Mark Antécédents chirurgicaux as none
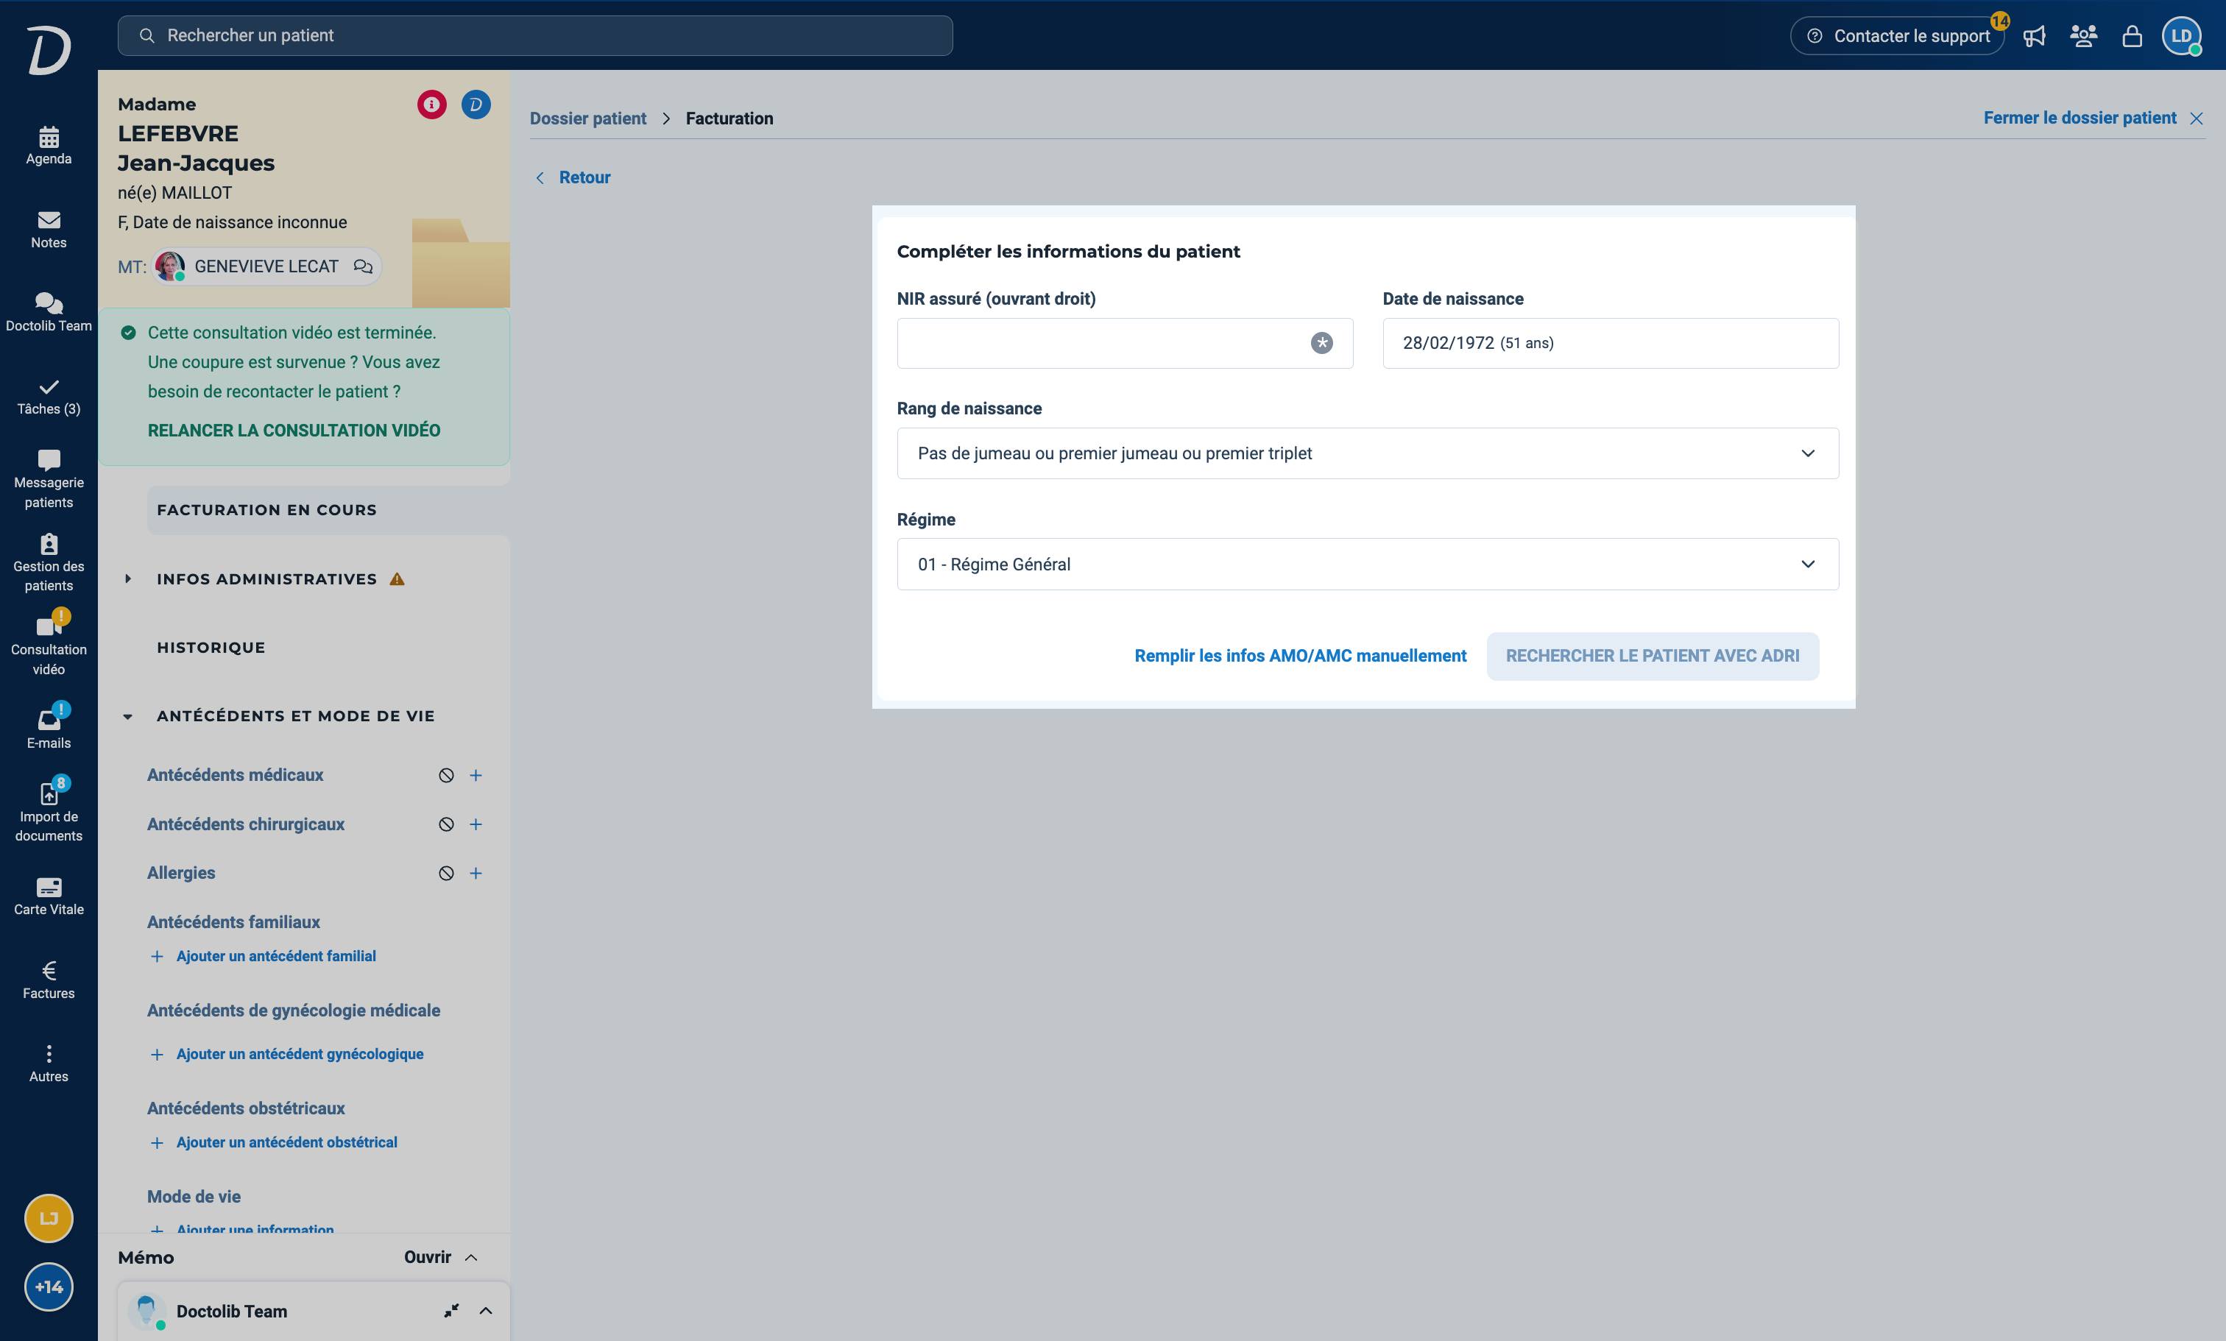Screen dimensions: 2226x1341 point(446,824)
